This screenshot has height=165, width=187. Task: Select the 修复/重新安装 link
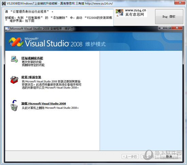click(31, 77)
